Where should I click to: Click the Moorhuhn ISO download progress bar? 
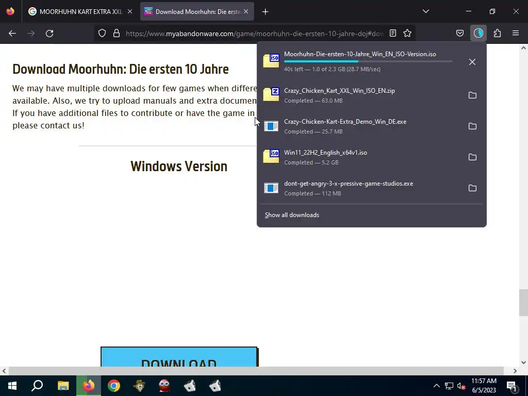pyautogui.click(x=368, y=61)
